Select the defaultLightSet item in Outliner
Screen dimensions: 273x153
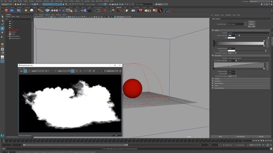coord(16,36)
